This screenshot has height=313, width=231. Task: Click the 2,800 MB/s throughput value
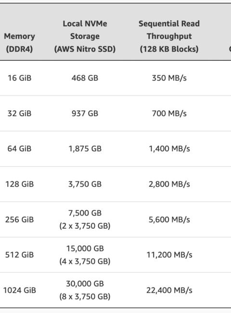click(169, 184)
